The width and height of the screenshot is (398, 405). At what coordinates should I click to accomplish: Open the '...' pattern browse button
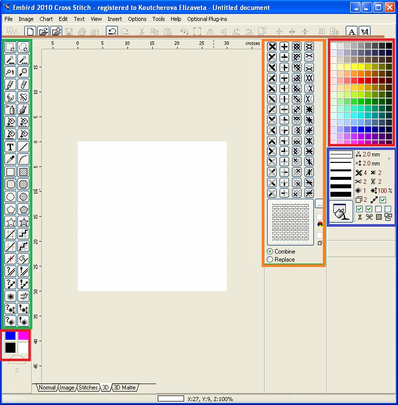point(319,204)
